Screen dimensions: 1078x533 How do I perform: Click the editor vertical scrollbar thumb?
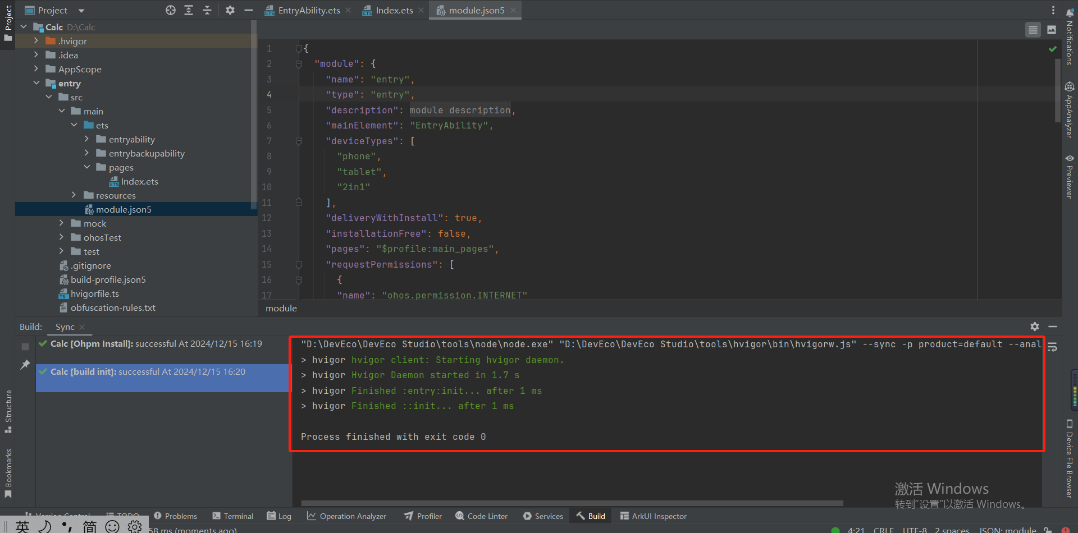click(1058, 90)
